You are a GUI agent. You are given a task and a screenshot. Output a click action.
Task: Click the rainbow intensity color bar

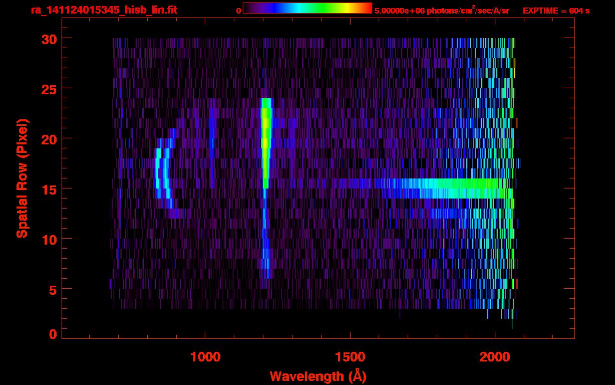(307, 8)
